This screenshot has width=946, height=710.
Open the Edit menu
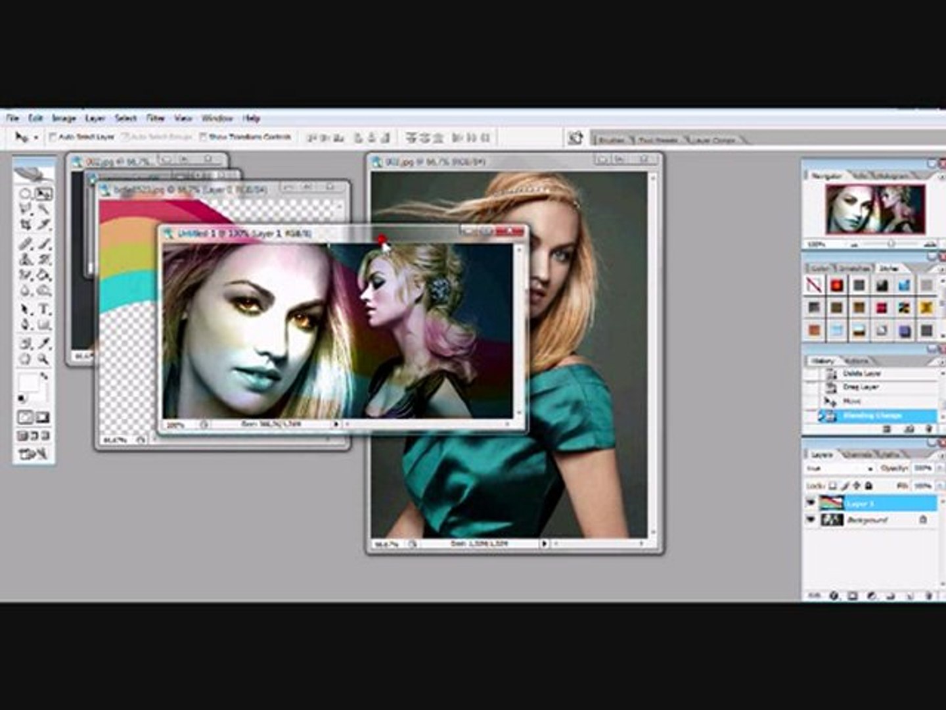pos(35,118)
